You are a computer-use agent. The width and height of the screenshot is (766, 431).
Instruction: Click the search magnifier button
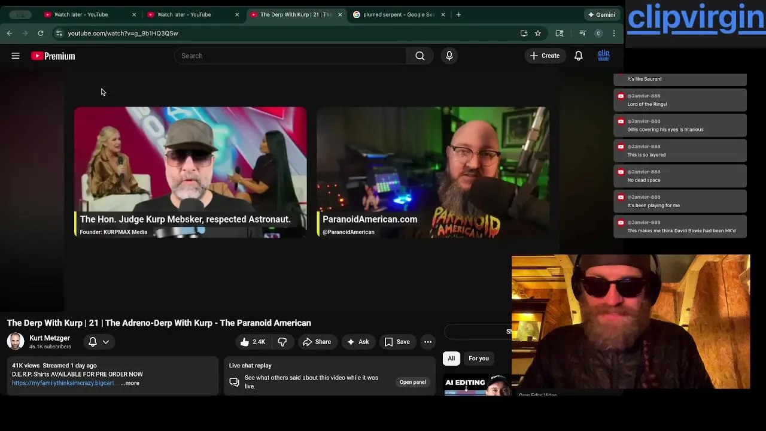click(420, 56)
